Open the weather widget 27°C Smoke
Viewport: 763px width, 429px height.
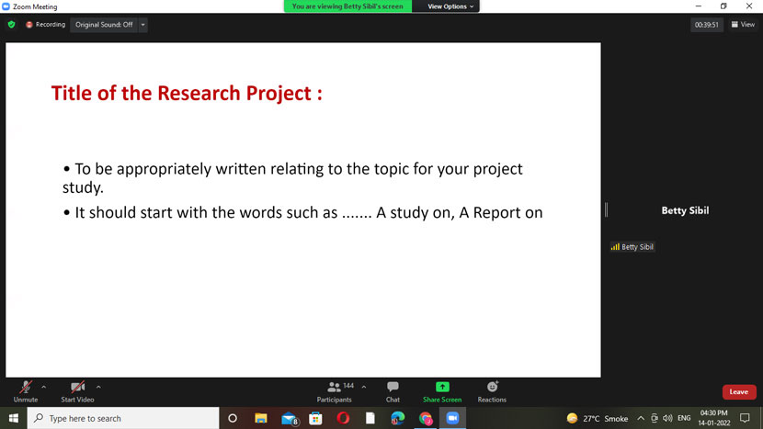(598, 418)
